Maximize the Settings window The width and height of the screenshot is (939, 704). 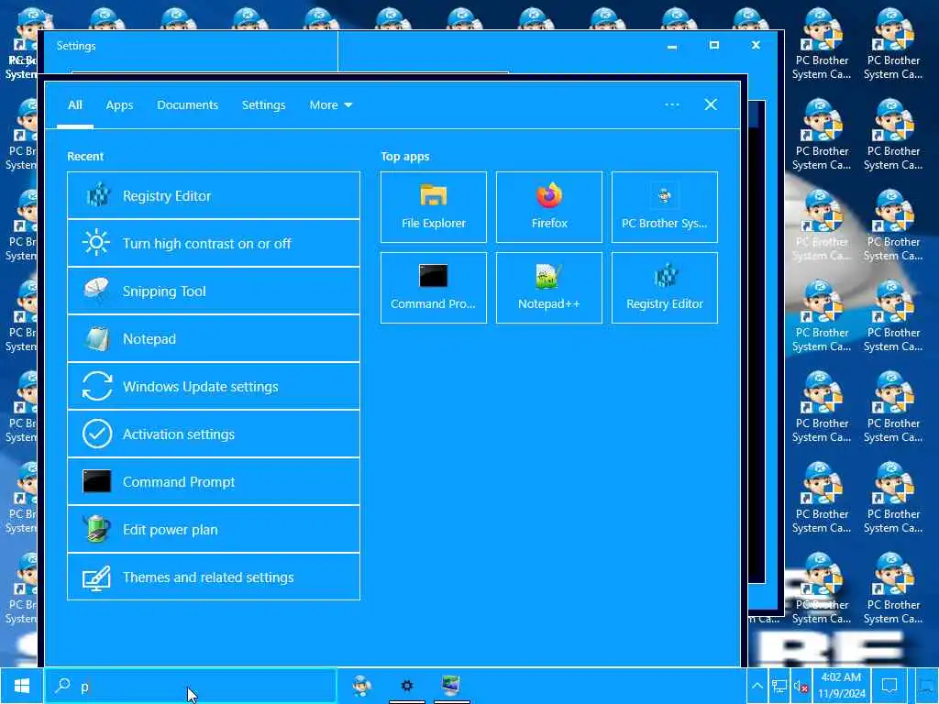coord(713,46)
